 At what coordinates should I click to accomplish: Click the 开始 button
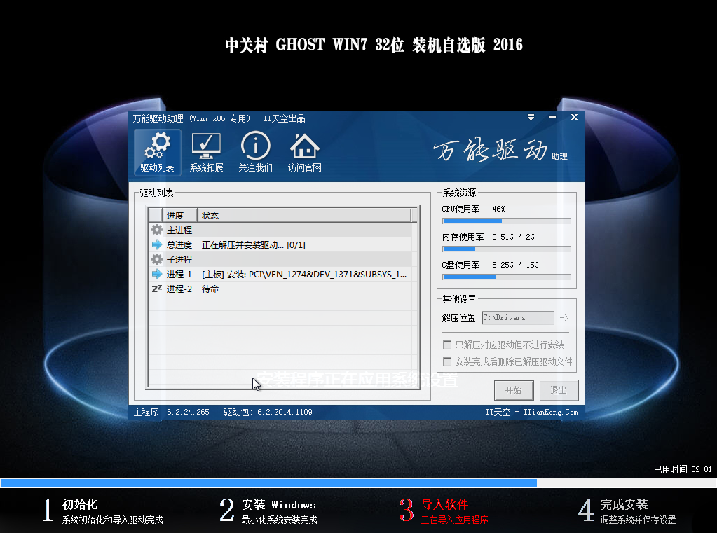514,390
